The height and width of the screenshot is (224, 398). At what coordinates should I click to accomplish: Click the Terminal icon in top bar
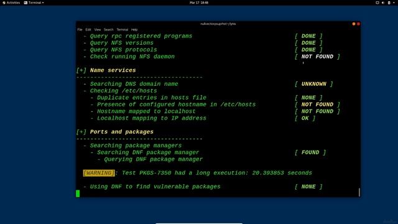tap(25, 2)
